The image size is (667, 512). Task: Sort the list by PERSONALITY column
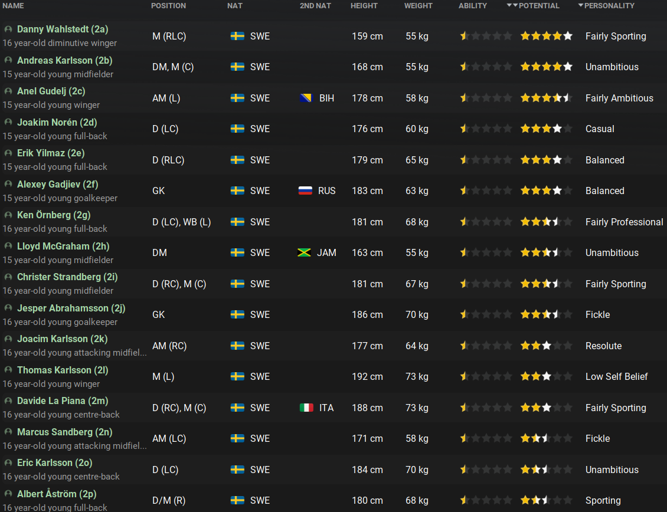609,5
